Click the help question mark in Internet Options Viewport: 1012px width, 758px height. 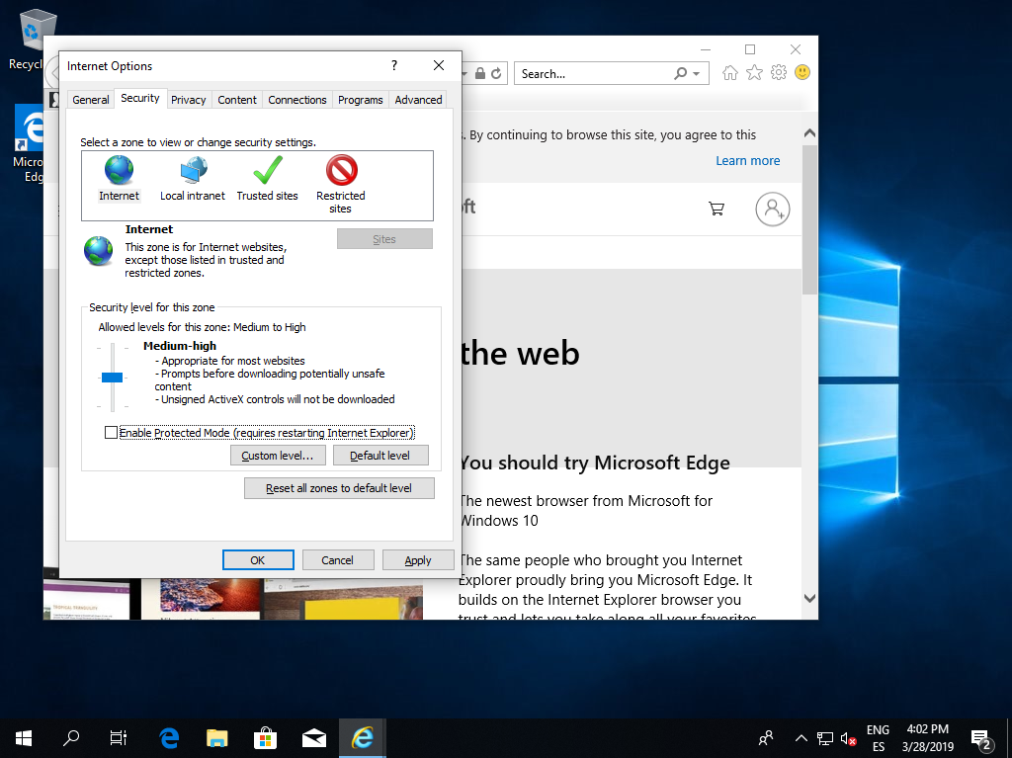click(394, 65)
